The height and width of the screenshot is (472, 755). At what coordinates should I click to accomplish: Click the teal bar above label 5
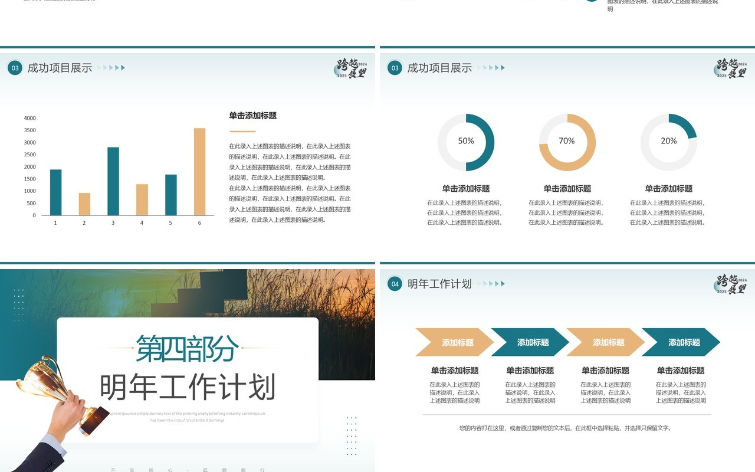171,195
